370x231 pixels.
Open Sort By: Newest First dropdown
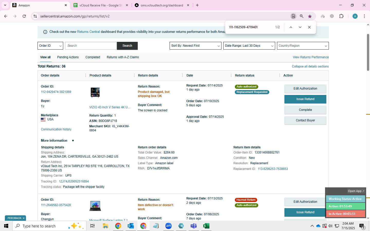click(196, 46)
